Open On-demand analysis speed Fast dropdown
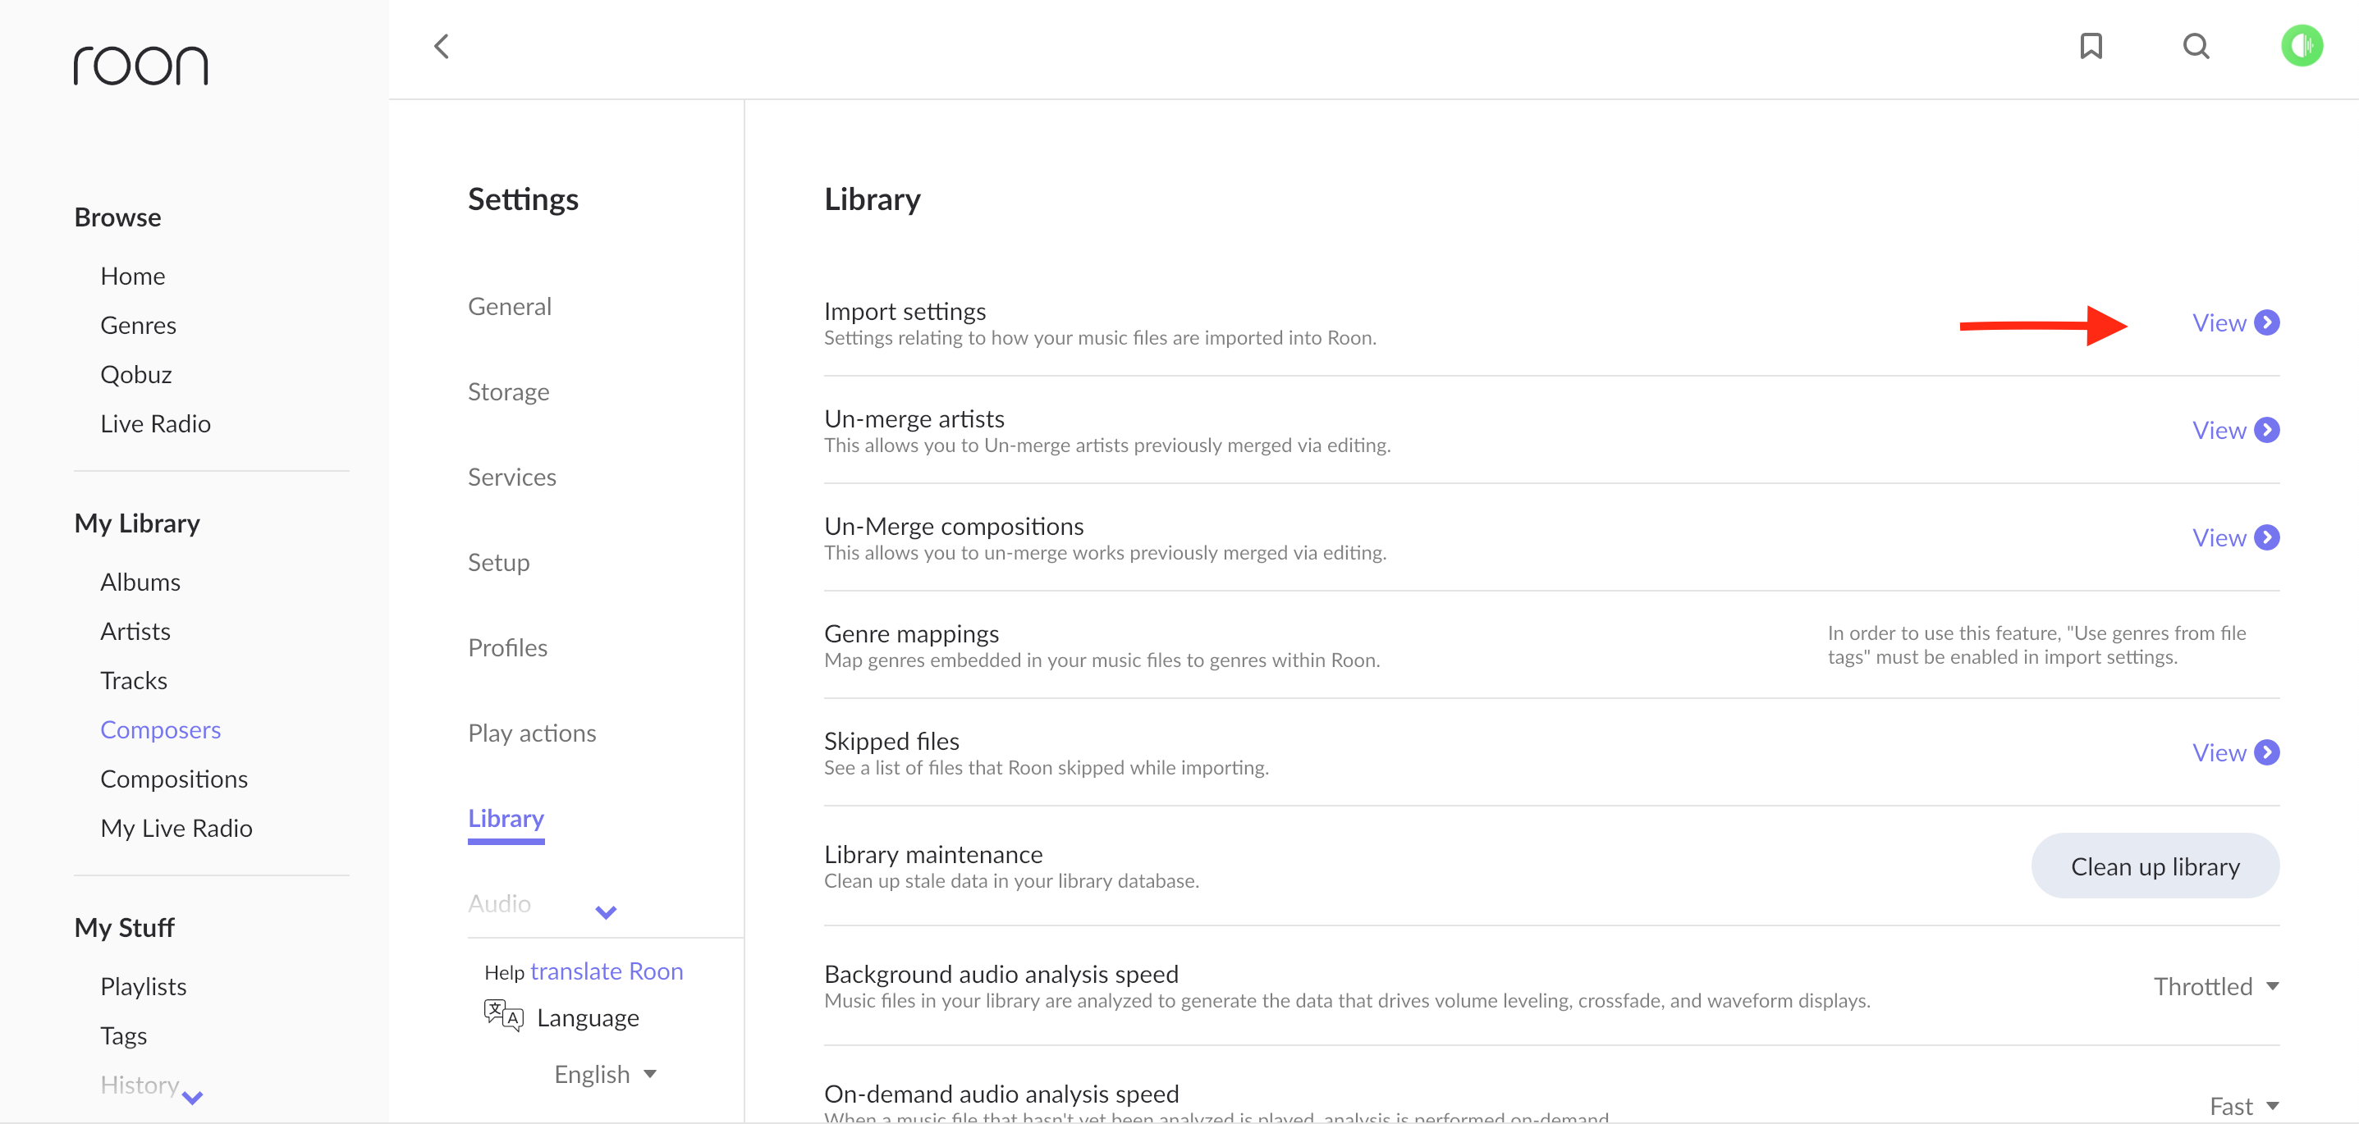2359x1124 pixels. click(x=2242, y=1106)
